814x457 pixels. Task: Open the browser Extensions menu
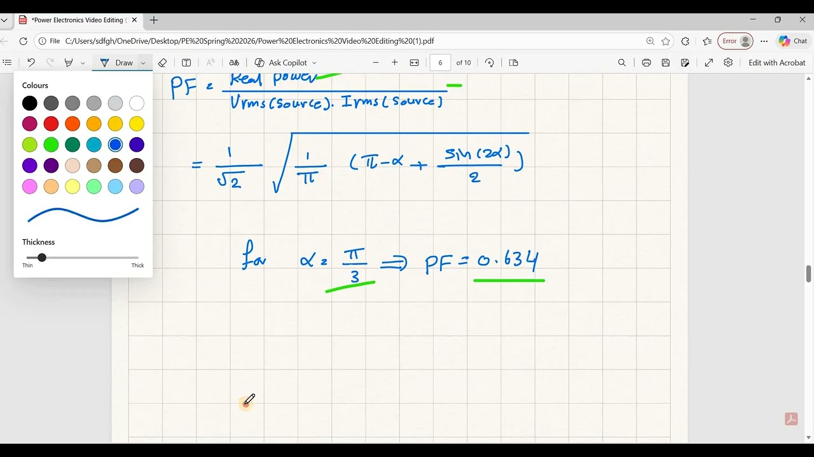click(x=685, y=41)
